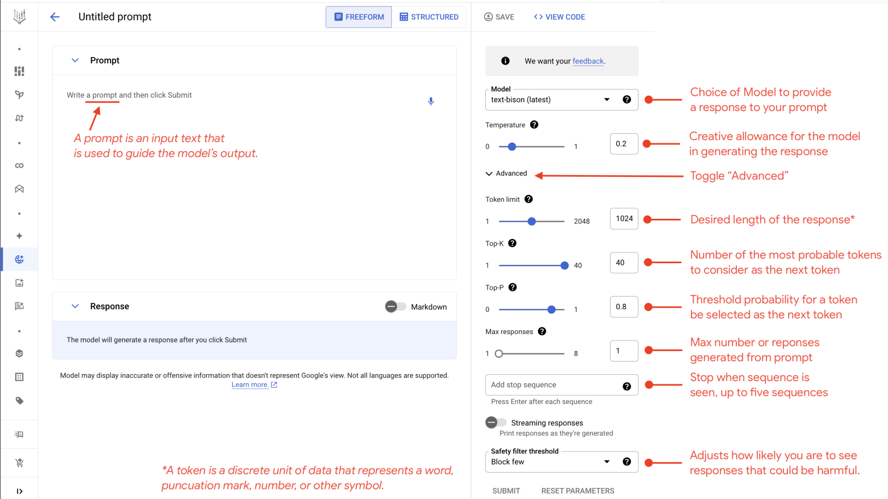Open the Model help question mark icon
Image resolution: width=888 pixels, height=499 pixels.
627,99
